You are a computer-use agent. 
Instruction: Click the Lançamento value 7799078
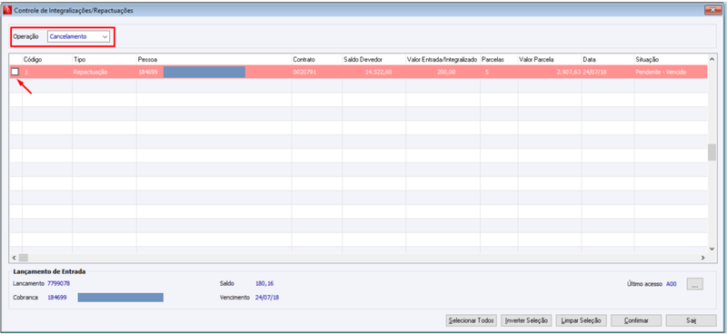pos(59,283)
